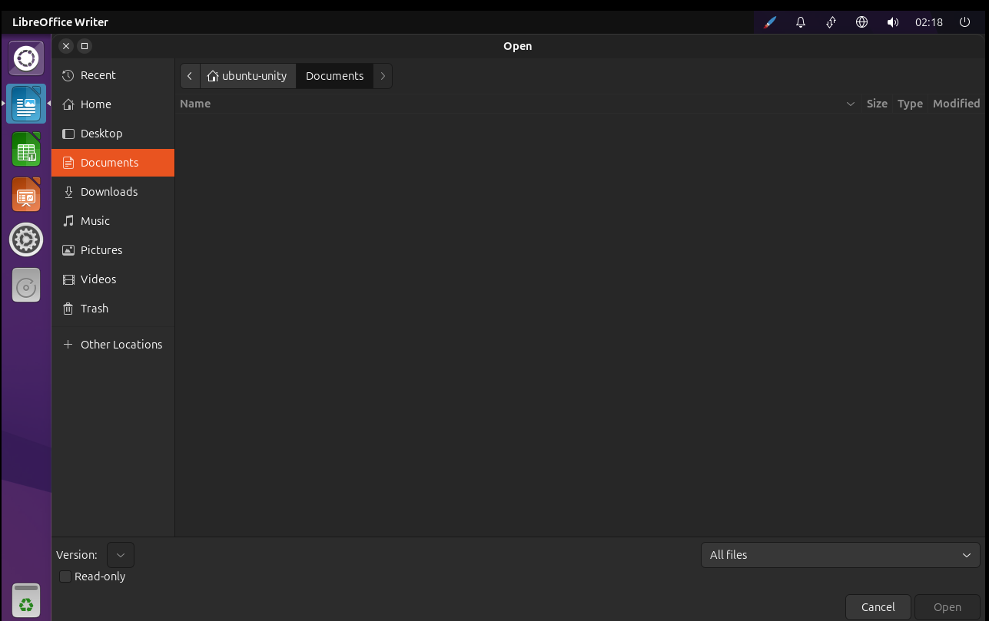989x621 pixels.
Task: Go to the ubuntu-unity home path button
Action: 248,76
